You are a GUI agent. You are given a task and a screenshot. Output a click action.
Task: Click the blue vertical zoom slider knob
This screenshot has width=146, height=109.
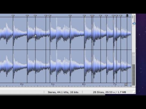click(134, 23)
